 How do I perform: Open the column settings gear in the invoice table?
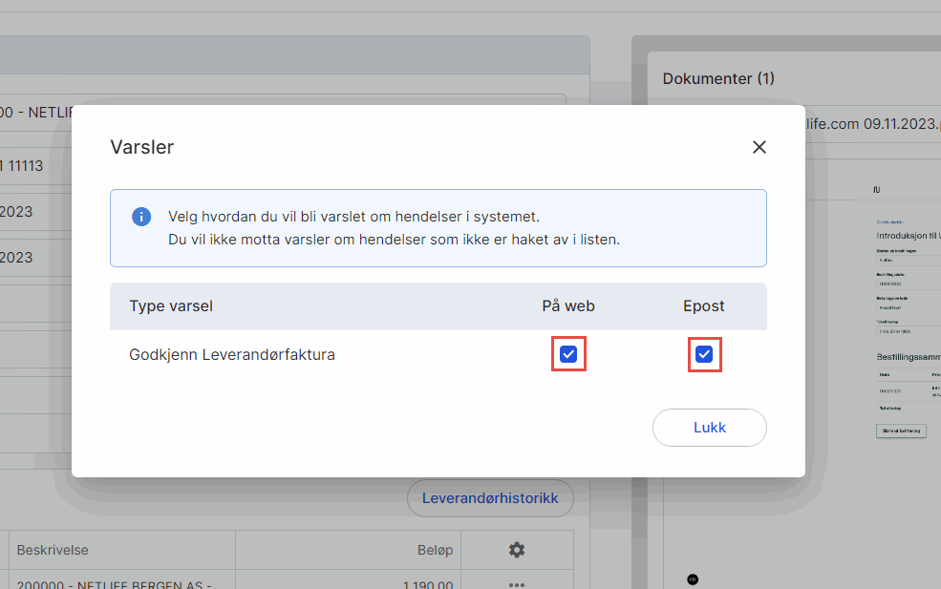(x=516, y=550)
